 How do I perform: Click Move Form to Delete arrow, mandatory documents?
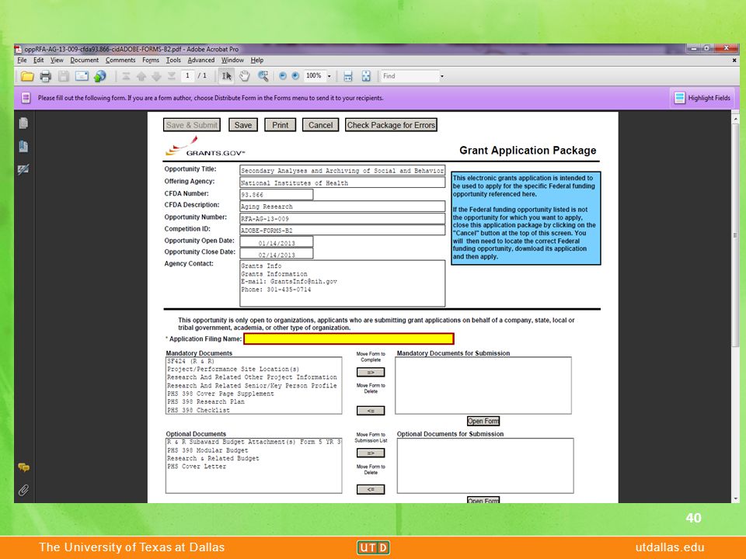371,411
